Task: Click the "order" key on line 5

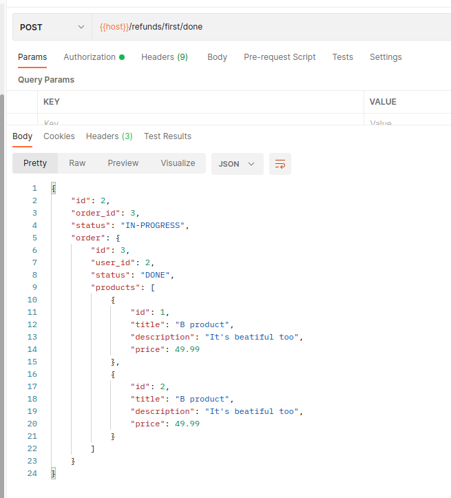Action: [88, 238]
